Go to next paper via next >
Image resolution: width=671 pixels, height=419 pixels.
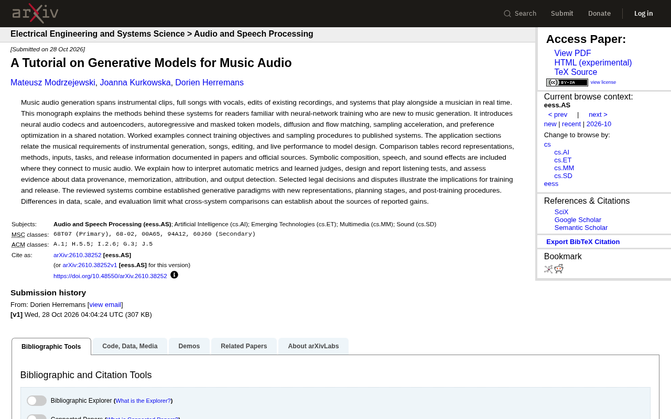point(598,115)
